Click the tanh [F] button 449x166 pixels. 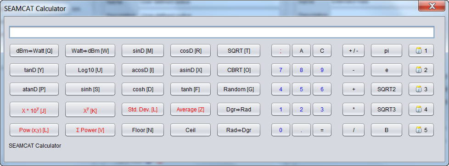[191, 89]
